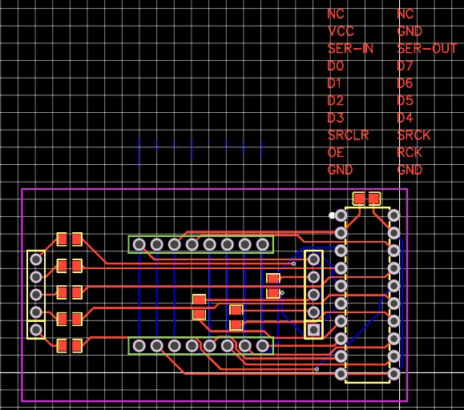Click the SER-IN silkscreen label
This screenshot has width=464, height=410.
coord(350,49)
